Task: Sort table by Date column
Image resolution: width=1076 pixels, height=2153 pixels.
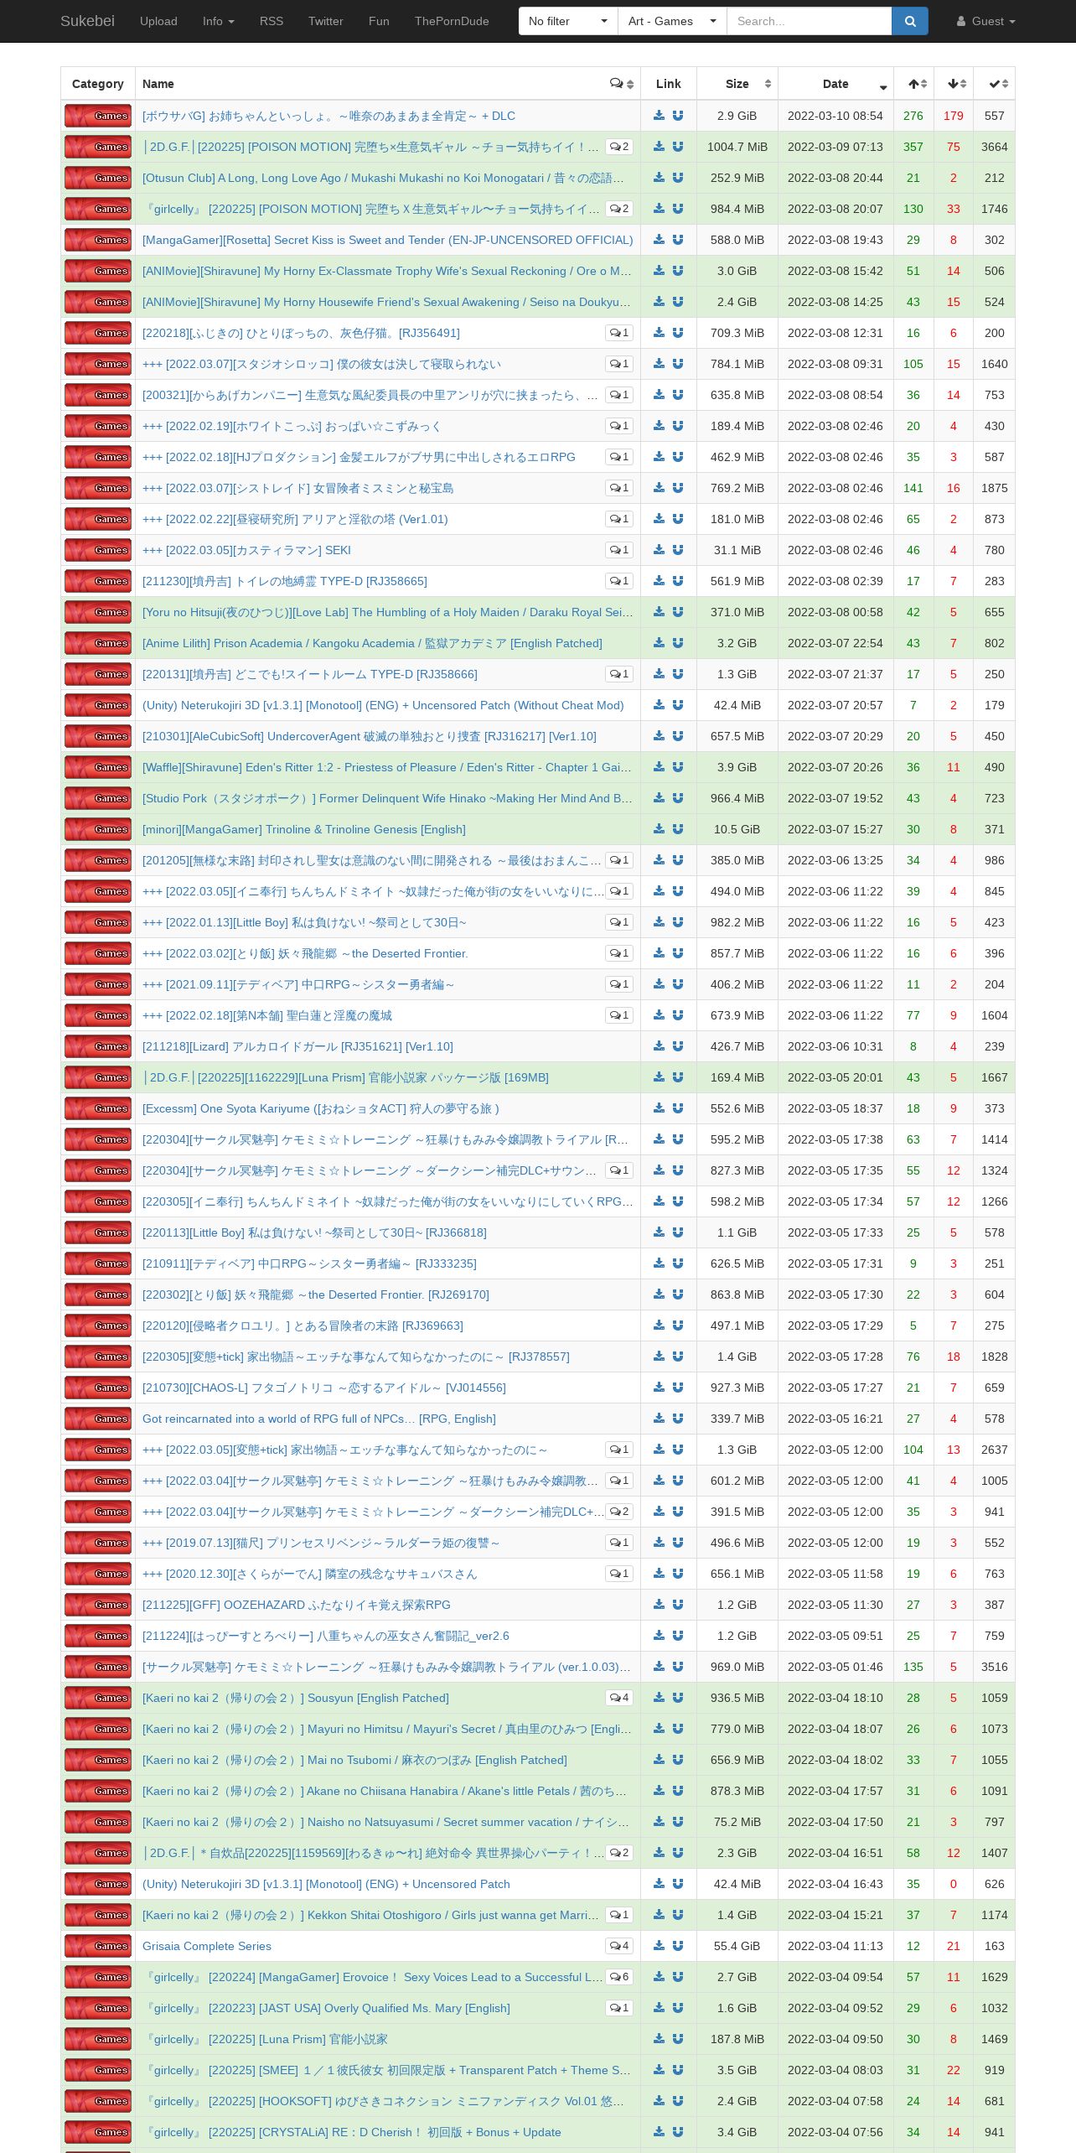Action: (x=835, y=84)
